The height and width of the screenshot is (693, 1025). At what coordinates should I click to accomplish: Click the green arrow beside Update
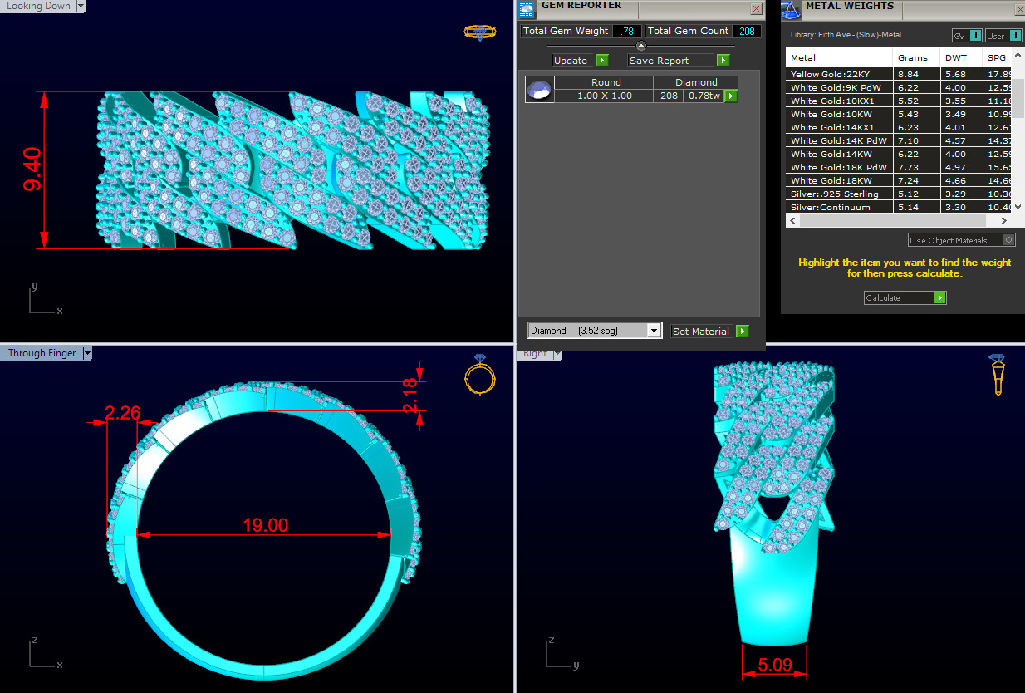(x=602, y=61)
